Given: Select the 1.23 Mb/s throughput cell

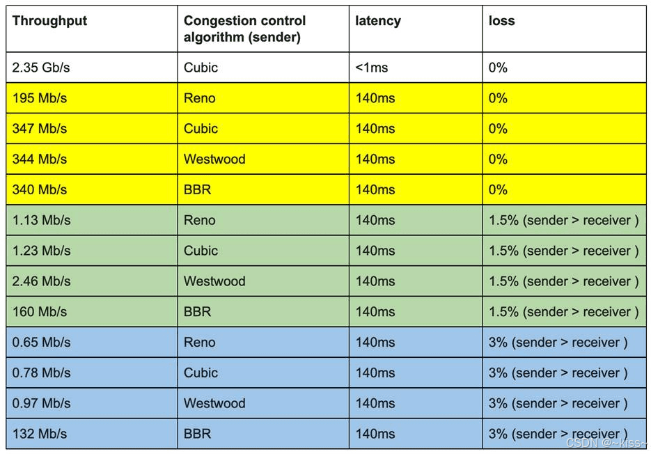Looking at the screenshot, I should point(92,251).
